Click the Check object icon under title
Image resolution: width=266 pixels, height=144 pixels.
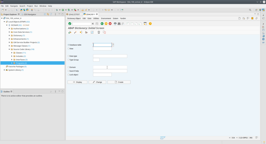[70, 32]
